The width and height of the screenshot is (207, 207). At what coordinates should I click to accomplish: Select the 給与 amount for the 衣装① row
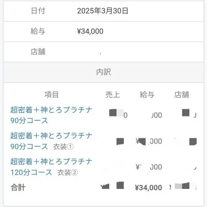(x=149, y=141)
